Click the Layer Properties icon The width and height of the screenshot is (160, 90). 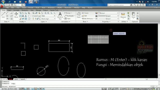click(33, 13)
